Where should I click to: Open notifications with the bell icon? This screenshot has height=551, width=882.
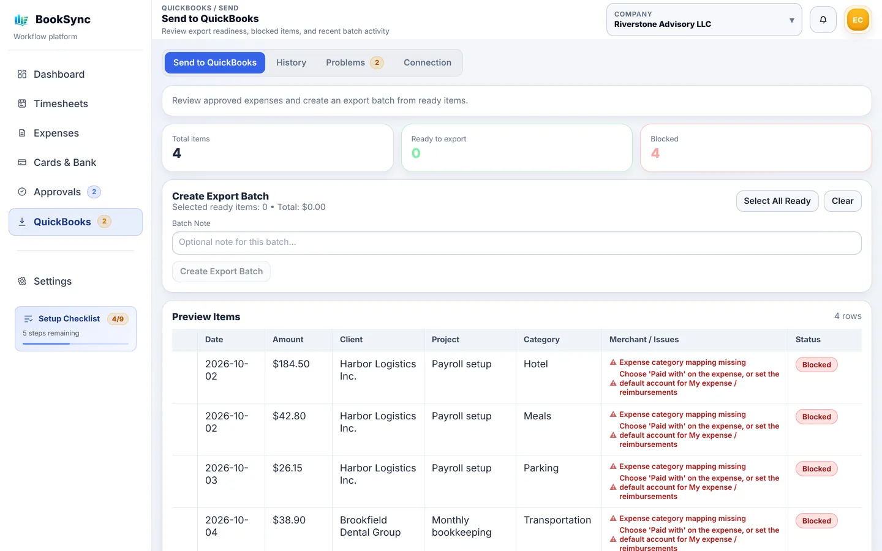pos(823,20)
